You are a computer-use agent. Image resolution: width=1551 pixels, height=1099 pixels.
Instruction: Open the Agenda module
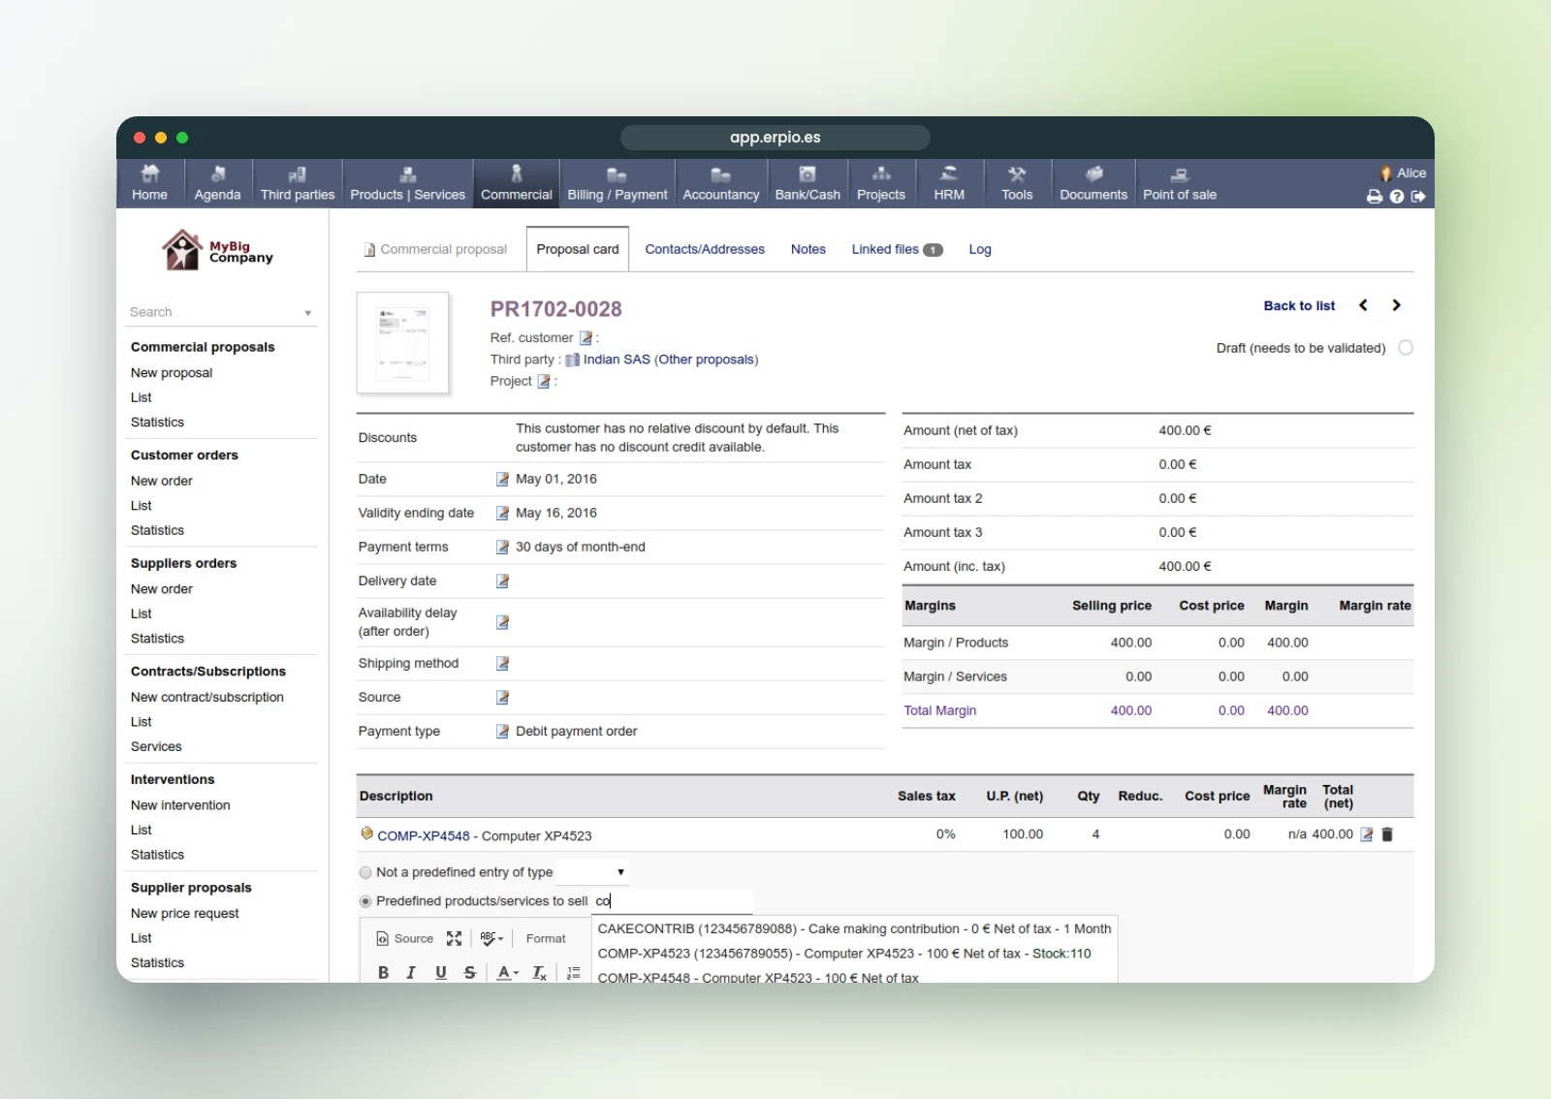tap(217, 183)
